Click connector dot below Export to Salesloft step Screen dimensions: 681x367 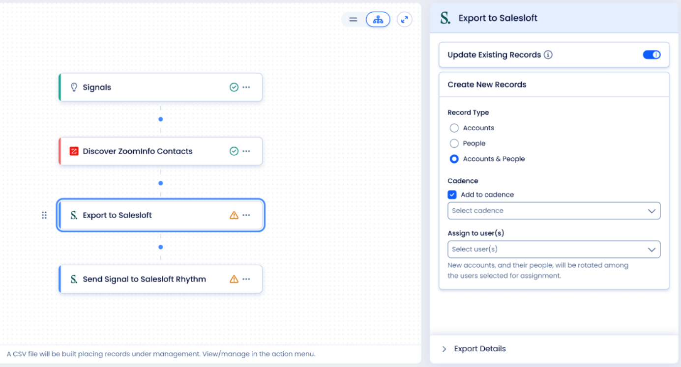[x=160, y=247]
